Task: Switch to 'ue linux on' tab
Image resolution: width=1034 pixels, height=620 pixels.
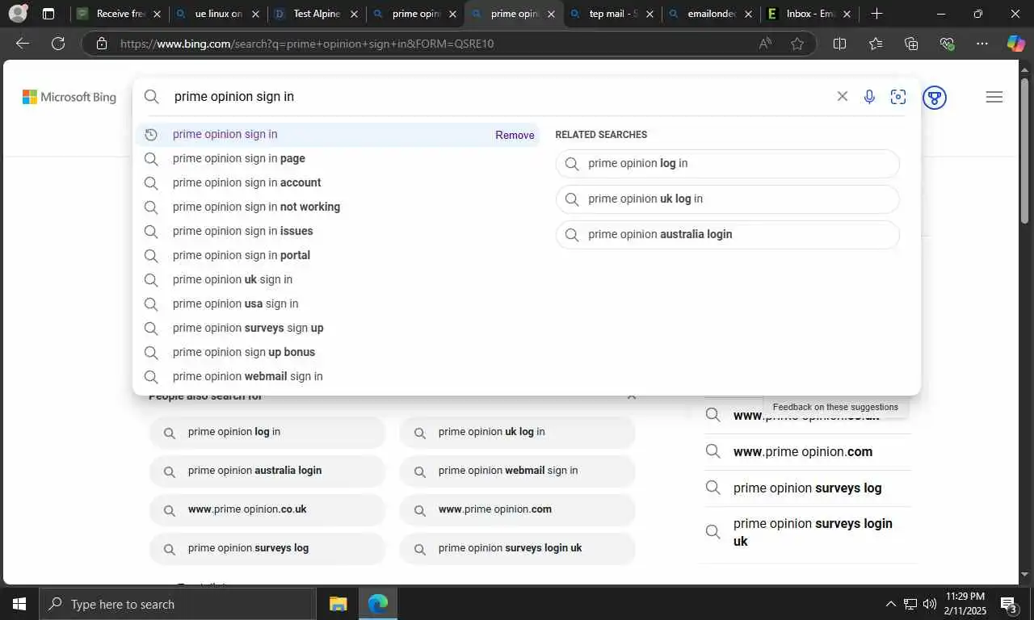Action: pyautogui.click(x=218, y=14)
